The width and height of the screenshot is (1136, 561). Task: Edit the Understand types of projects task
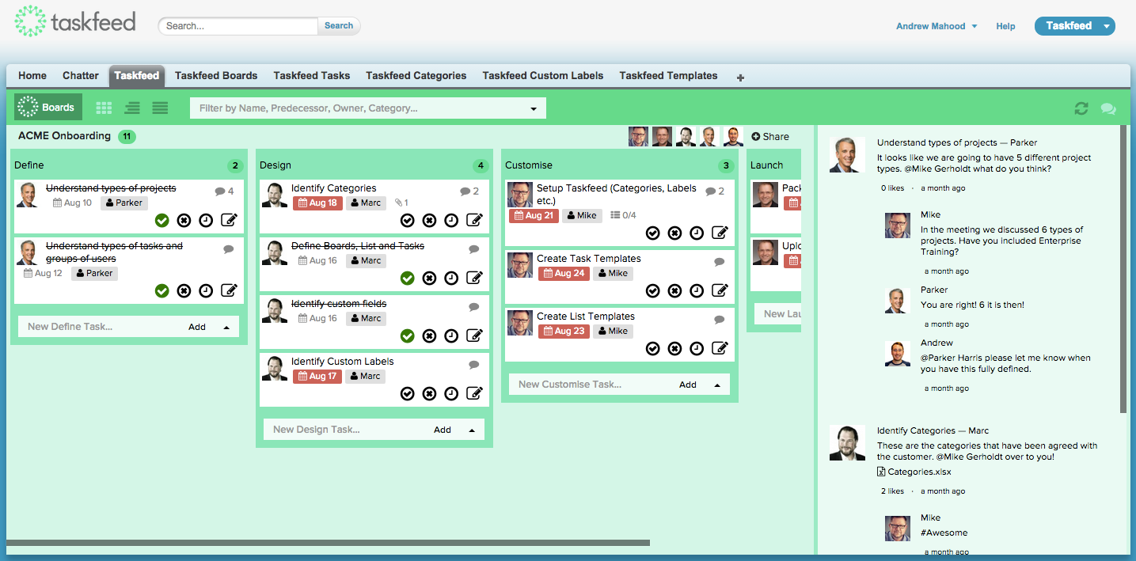pyautogui.click(x=229, y=220)
